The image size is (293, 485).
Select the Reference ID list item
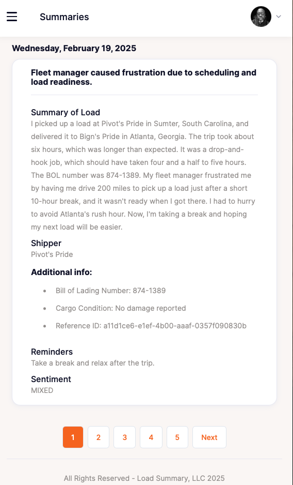(x=151, y=326)
